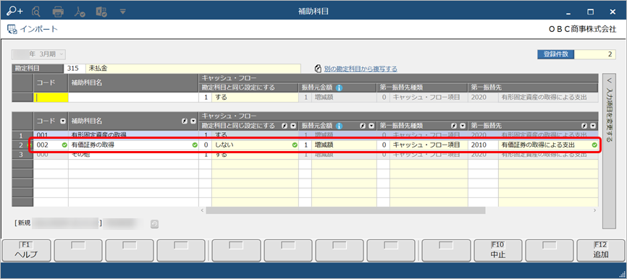Click the しない cell in row 002
The image size is (627, 279).
(x=255, y=145)
